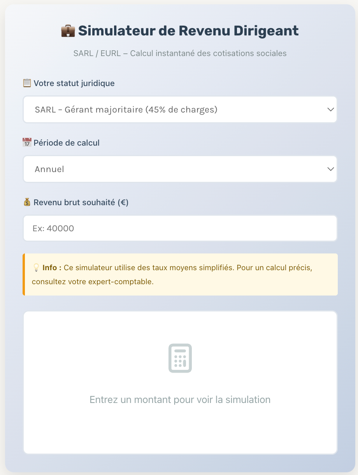Screen dimensions: 358x475
Task: Click the chevron on the Annuel selector
Action: (x=330, y=169)
